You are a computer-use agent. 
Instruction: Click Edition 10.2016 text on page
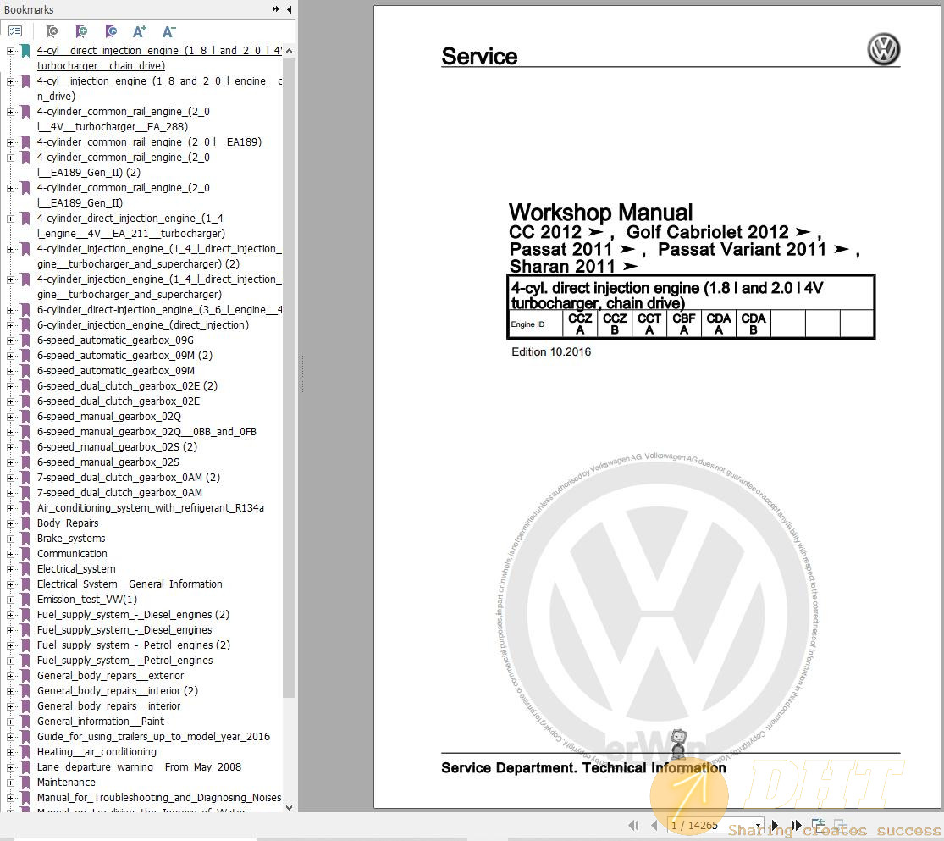pos(551,351)
